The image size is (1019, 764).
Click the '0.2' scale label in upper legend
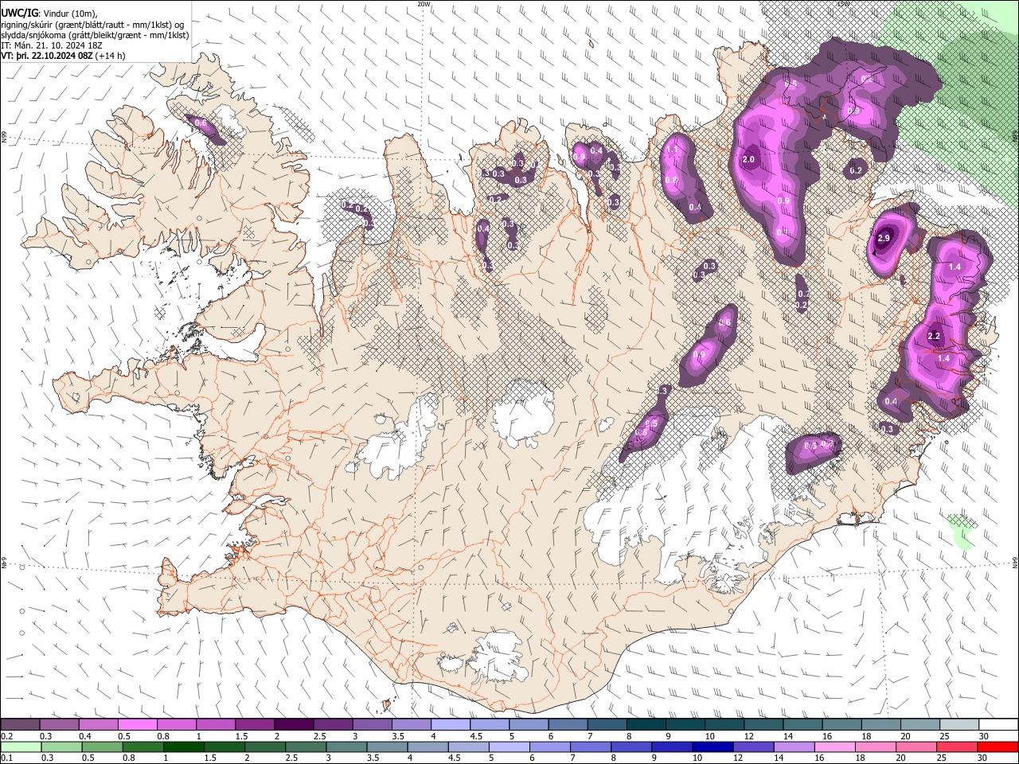click(x=6, y=736)
